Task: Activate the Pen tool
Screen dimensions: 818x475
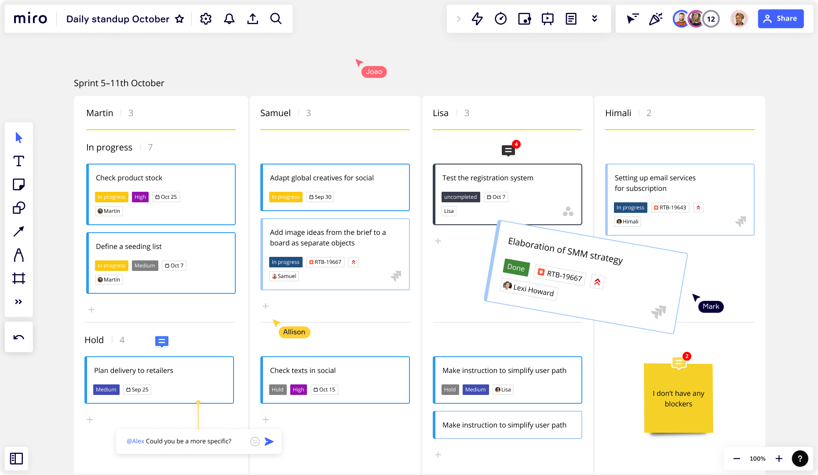Action: tap(18, 255)
